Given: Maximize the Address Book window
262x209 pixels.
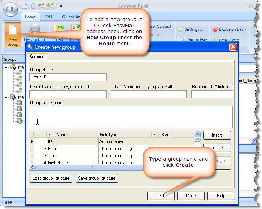Looking at the screenshot, I should coord(251,6).
